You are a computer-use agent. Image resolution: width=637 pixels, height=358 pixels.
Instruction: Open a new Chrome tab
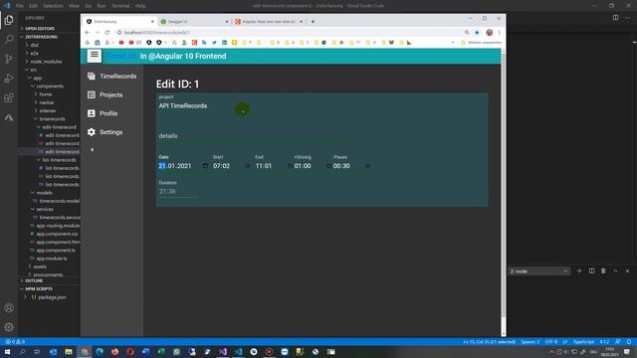313,22
